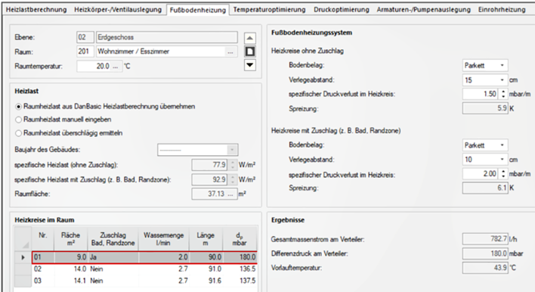Click row header of Heizkreis 02
This screenshot has width=535, height=292.
tap(23, 269)
